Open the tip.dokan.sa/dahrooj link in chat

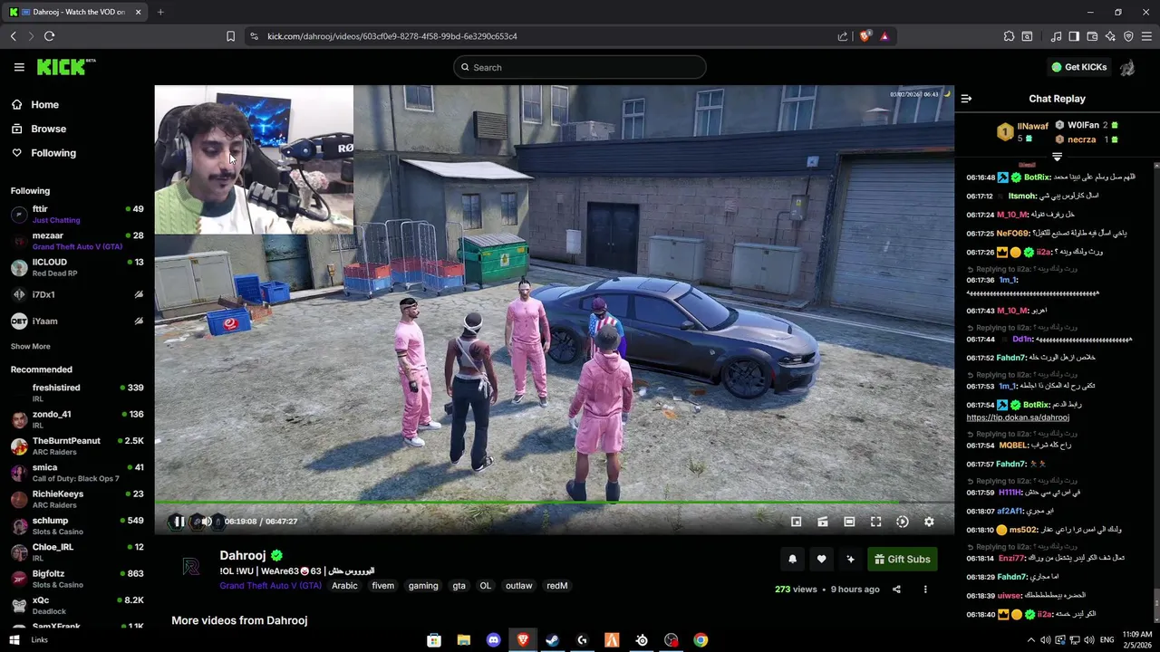coord(1018,417)
